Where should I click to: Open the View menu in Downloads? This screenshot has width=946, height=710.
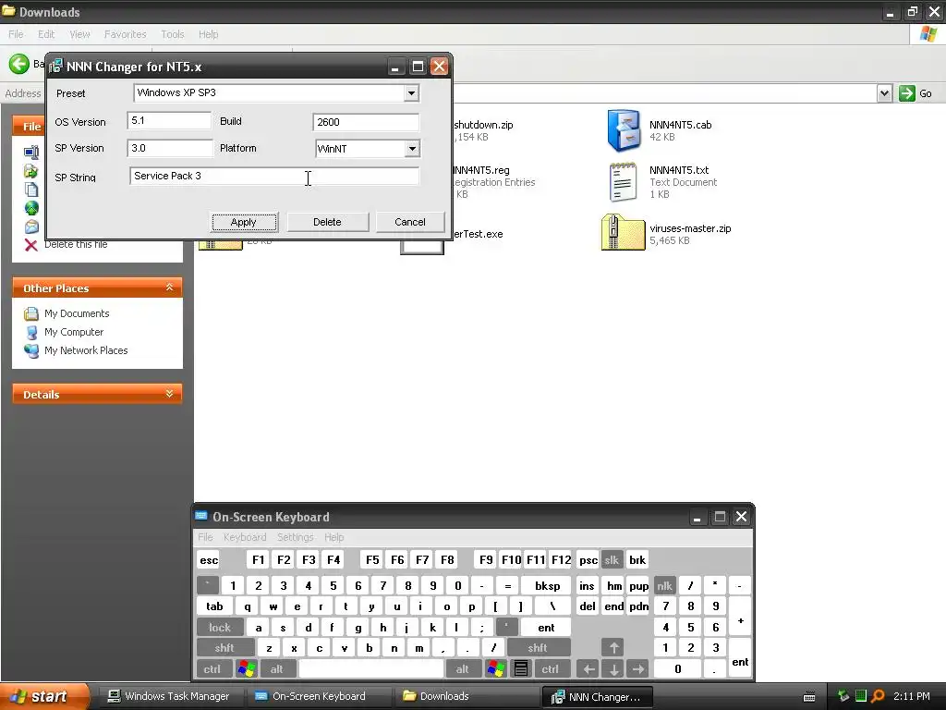click(79, 34)
